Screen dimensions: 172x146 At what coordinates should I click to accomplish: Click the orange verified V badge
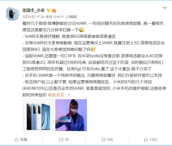[48, 10]
